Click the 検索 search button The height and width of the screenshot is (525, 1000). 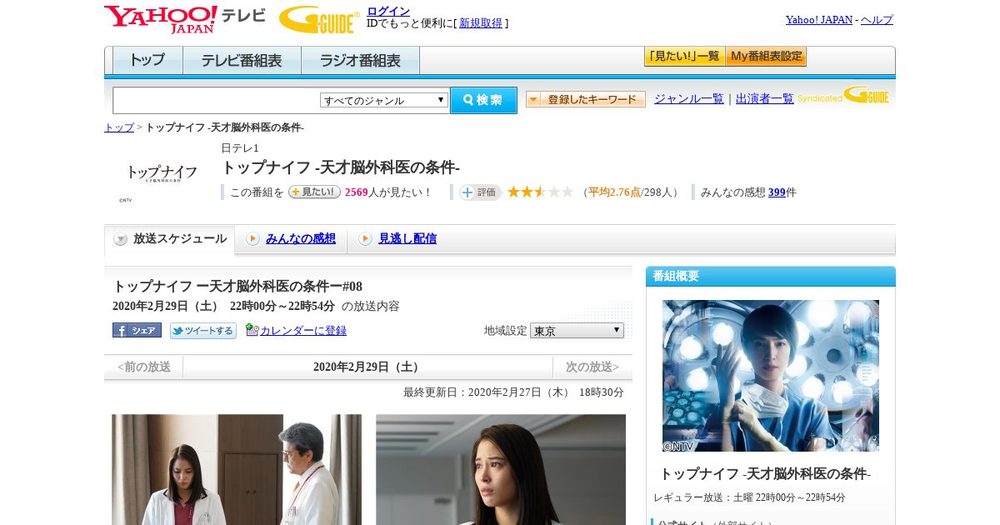tap(483, 100)
